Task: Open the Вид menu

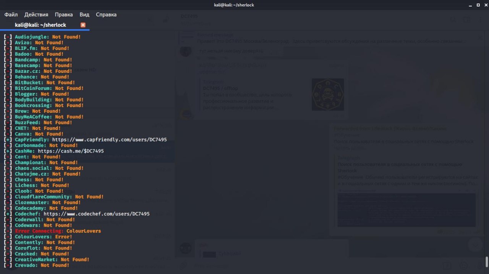Action: click(x=84, y=14)
